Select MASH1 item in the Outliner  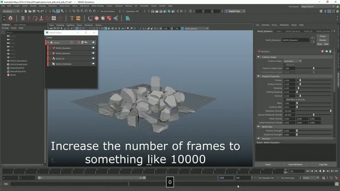click(x=13, y=75)
